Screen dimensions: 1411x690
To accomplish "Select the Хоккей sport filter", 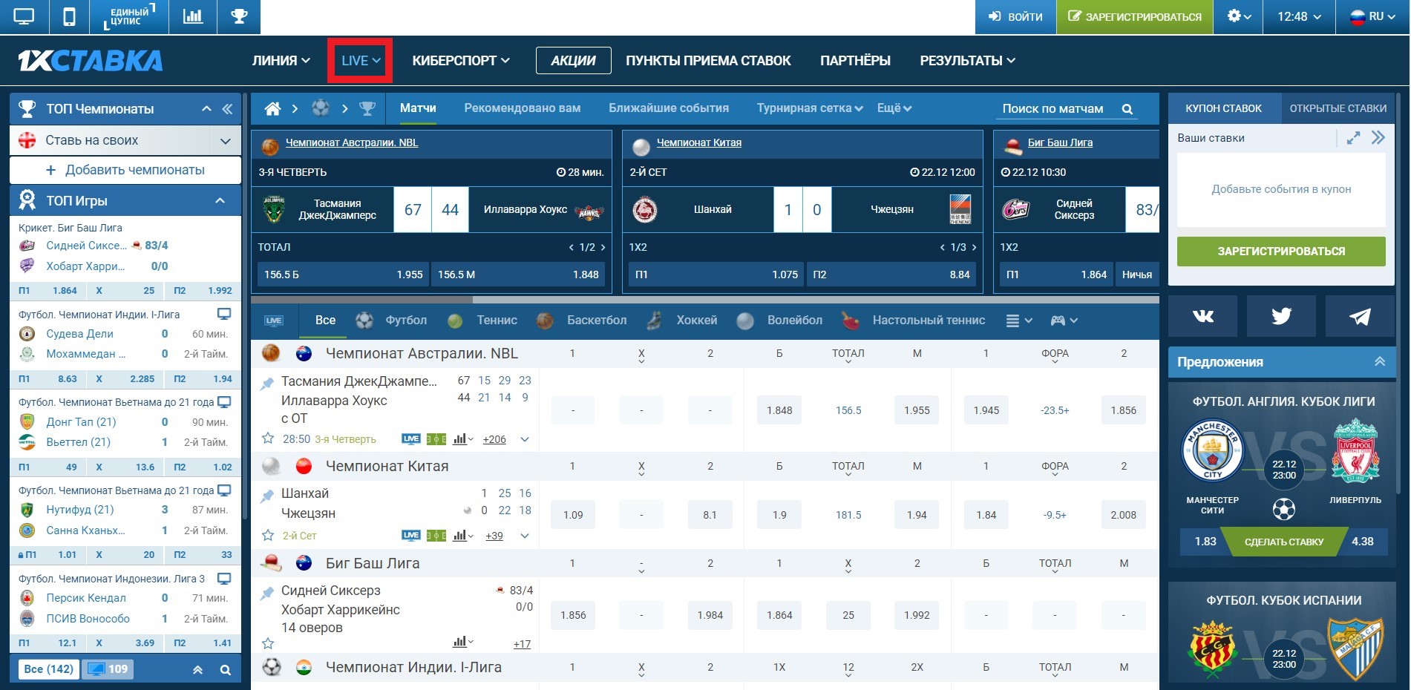I will [x=682, y=321].
